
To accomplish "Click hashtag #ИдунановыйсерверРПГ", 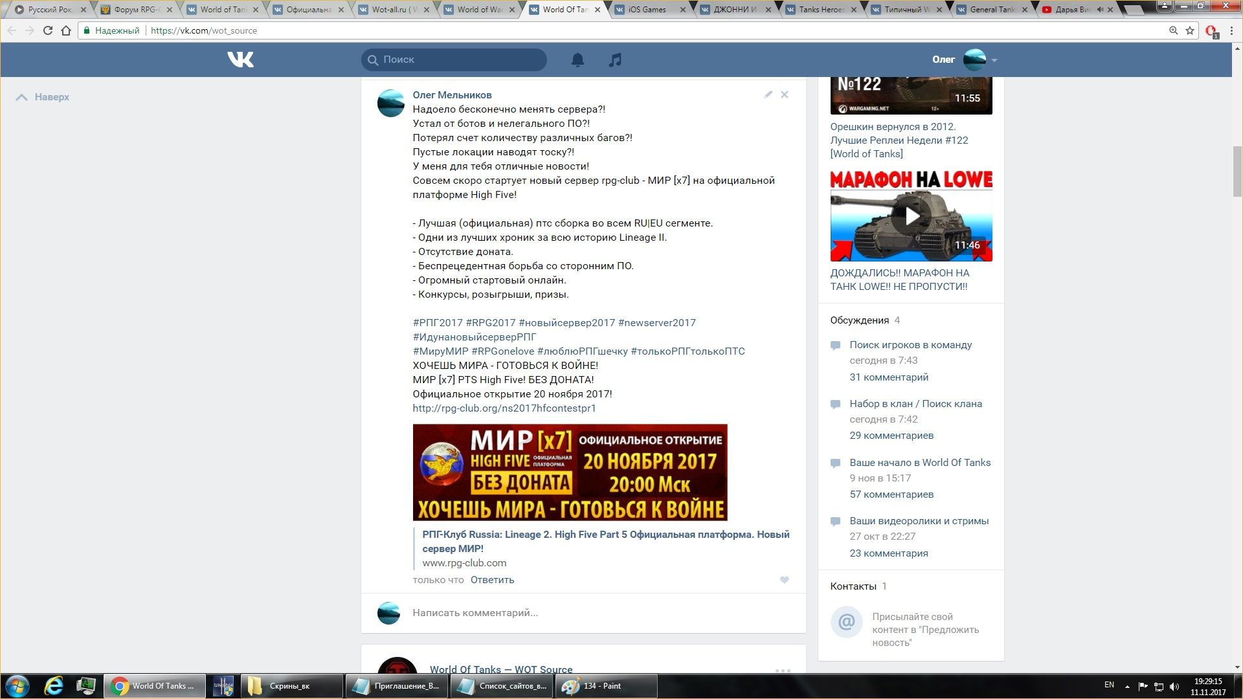I will pyautogui.click(x=475, y=337).
